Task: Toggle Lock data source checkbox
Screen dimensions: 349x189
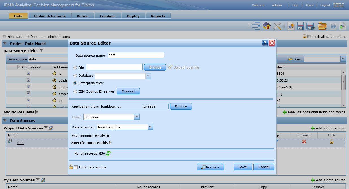Action: click(76, 167)
